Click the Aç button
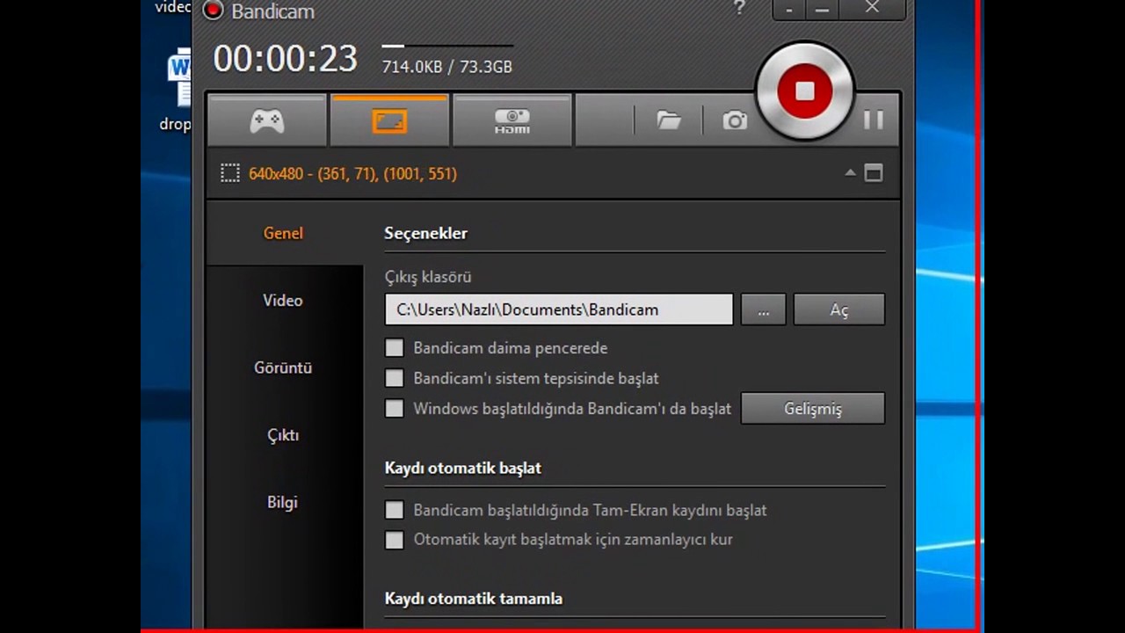Image resolution: width=1125 pixels, height=633 pixels. 839,309
